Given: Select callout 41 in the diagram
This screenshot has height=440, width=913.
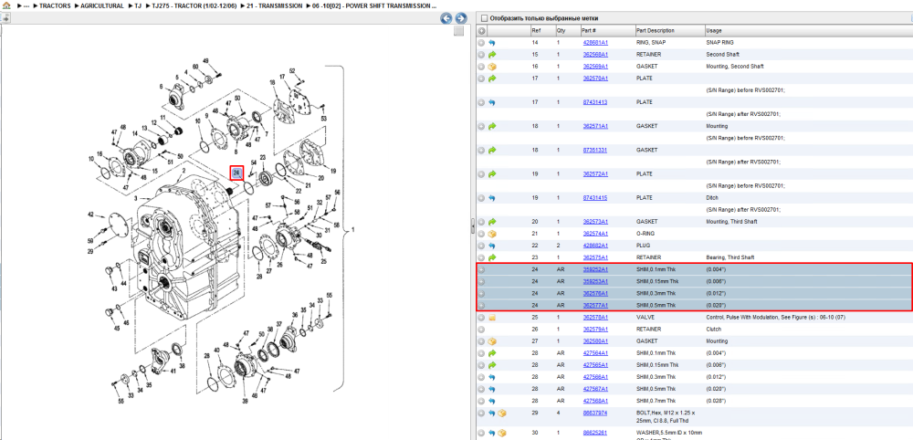Looking at the screenshot, I should point(173,371).
